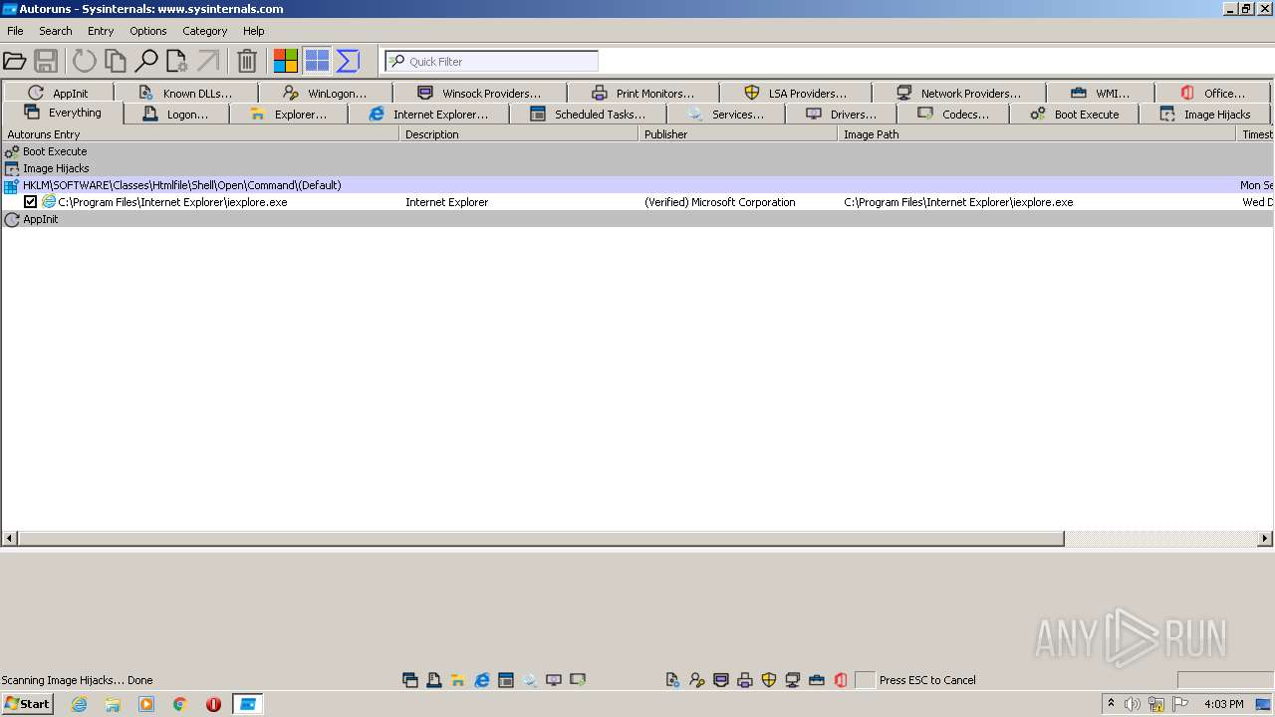Screen dimensions: 1275x717
Task: Select the HKLM Htmlfile Shell Open Command row
Action: [x=637, y=185]
